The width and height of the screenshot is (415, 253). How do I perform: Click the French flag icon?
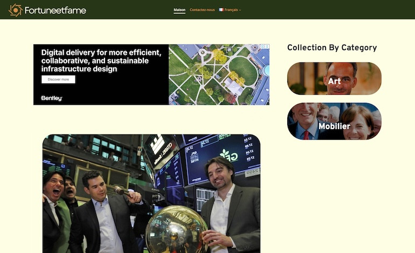pyautogui.click(x=221, y=10)
